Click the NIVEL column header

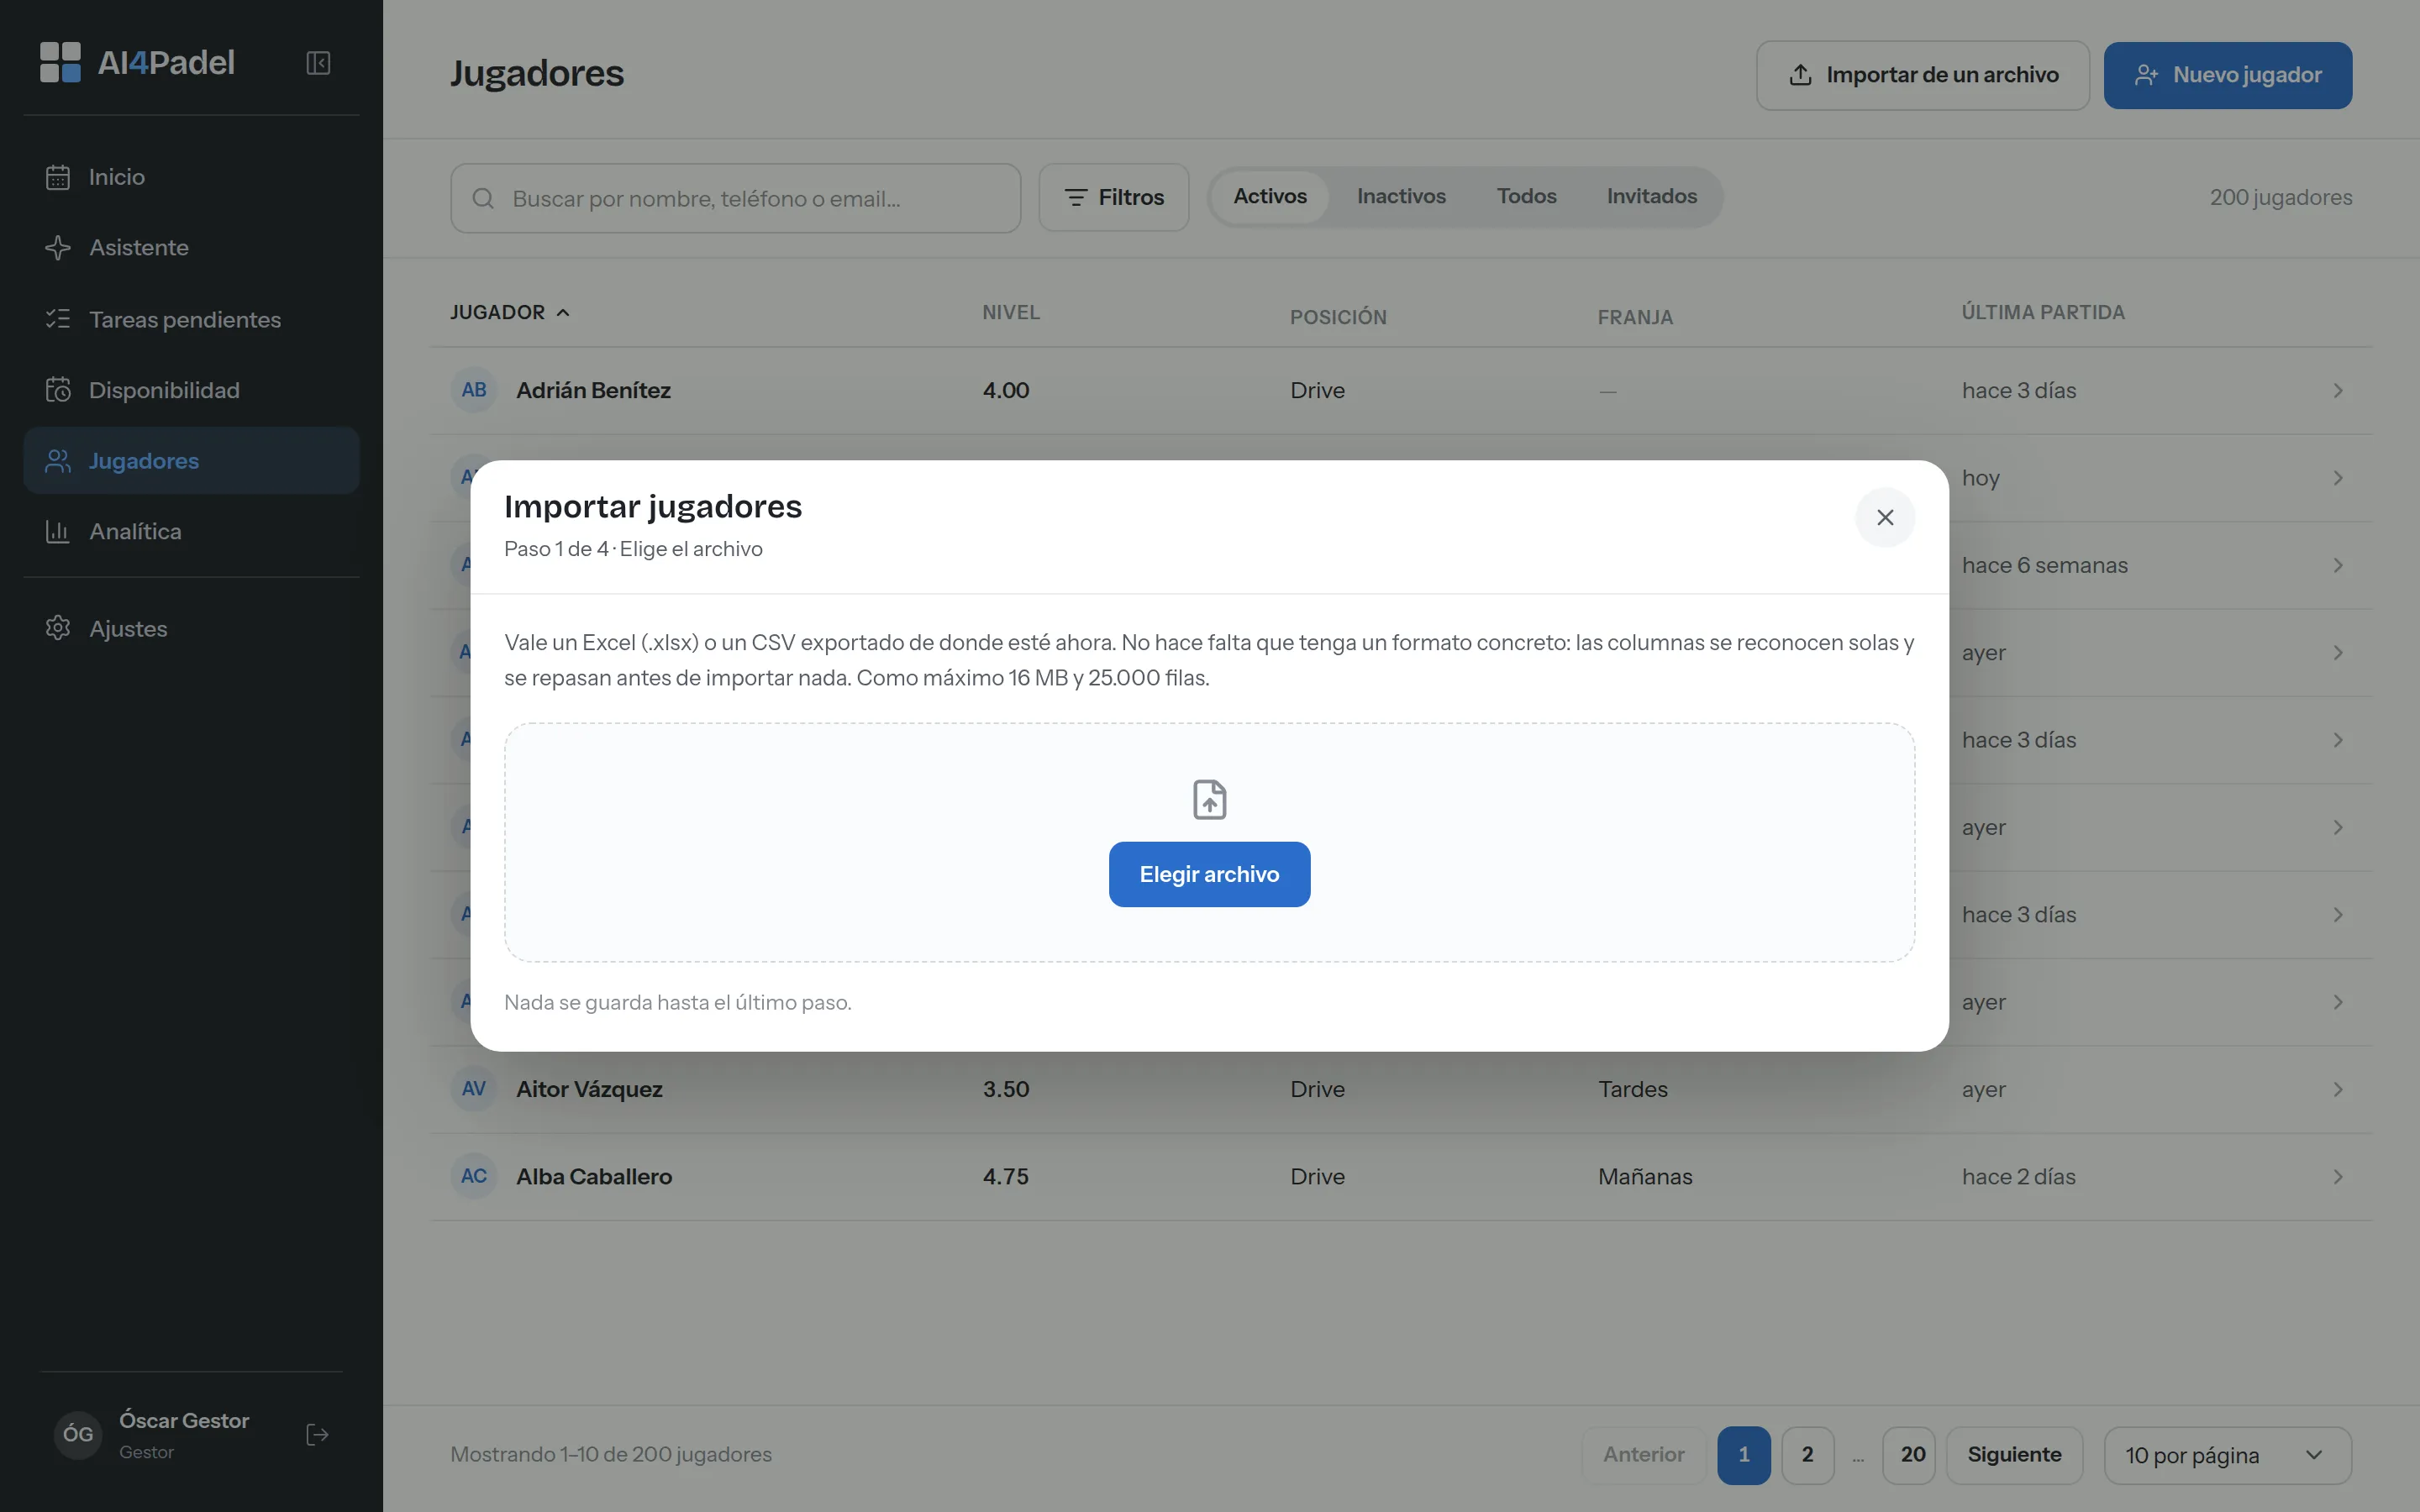coord(1010,312)
